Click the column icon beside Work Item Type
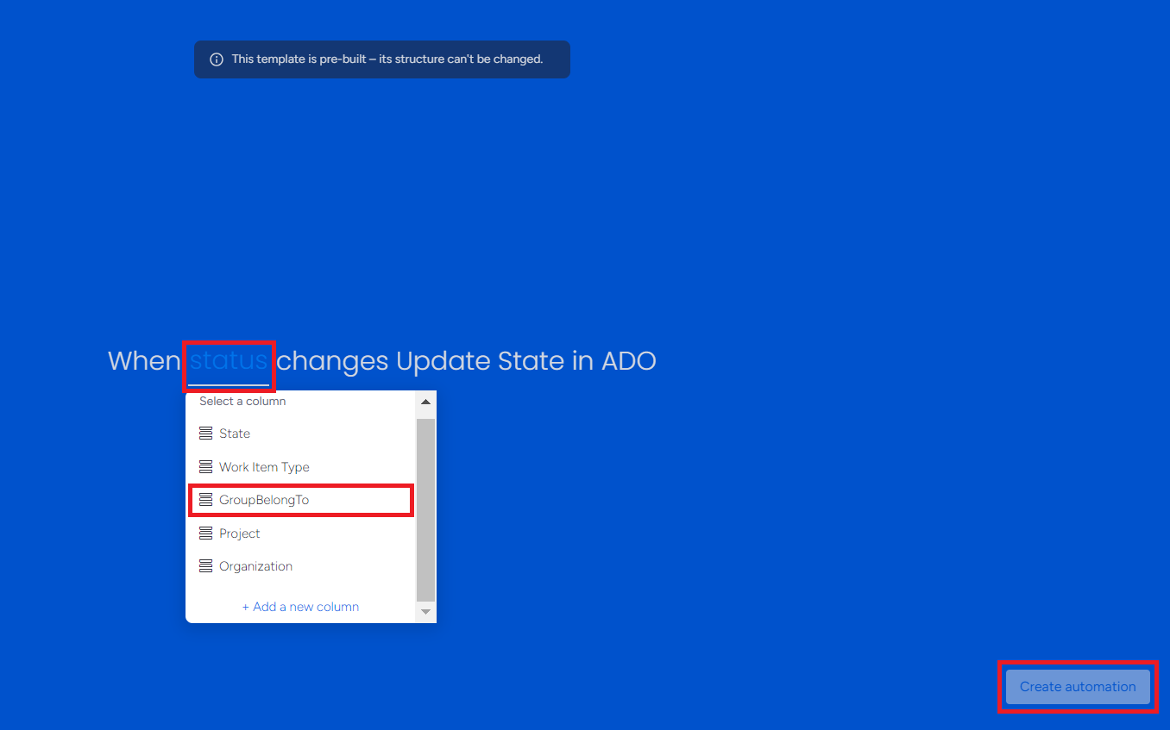The width and height of the screenshot is (1170, 730). (205, 467)
